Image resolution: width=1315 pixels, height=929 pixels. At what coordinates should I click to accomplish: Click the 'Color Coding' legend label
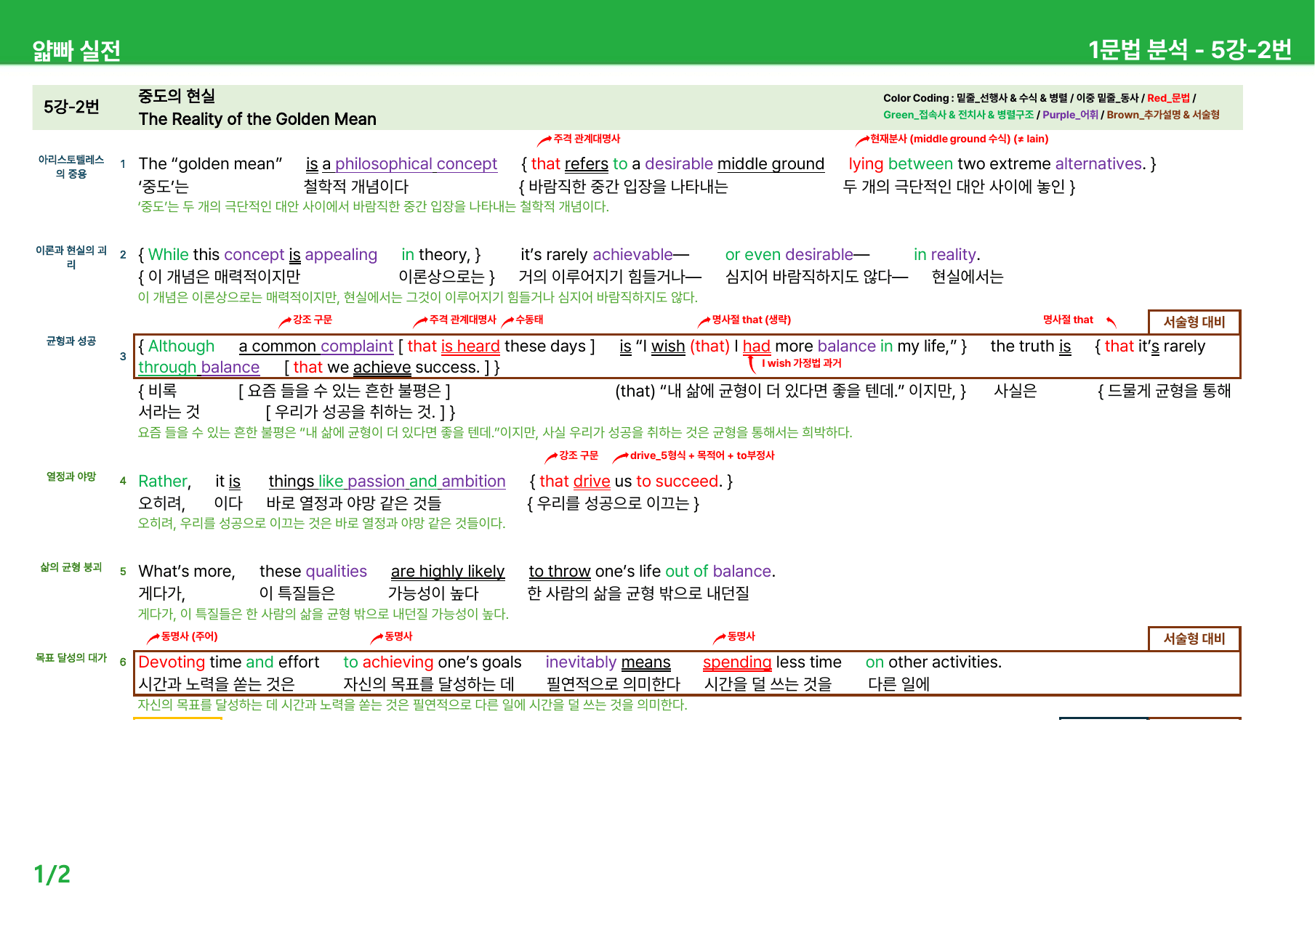[916, 98]
